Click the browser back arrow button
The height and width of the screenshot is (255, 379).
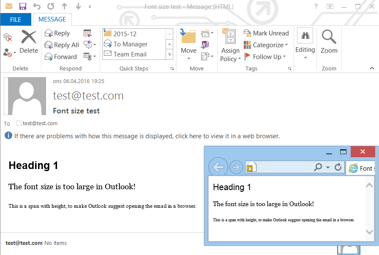(218, 168)
